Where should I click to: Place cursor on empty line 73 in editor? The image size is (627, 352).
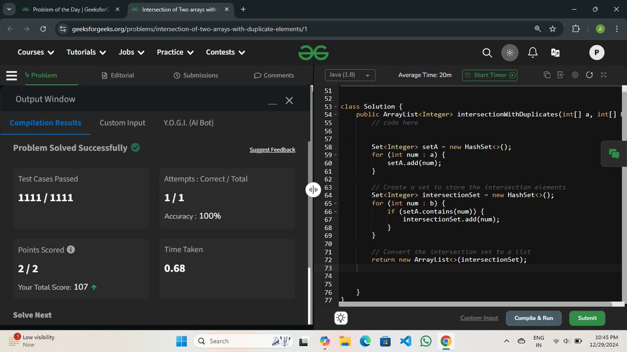click(x=481, y=268)
